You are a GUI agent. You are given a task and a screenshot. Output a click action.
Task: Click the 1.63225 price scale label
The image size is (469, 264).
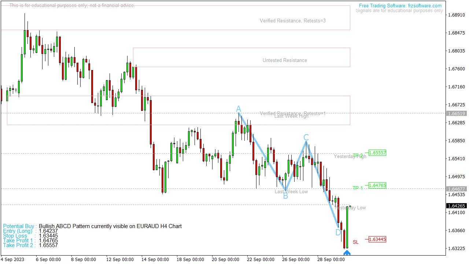(x=457, y=249)
